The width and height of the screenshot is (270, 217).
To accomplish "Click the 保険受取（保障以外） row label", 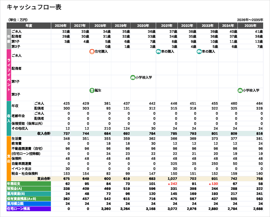I will click(27, 124).
